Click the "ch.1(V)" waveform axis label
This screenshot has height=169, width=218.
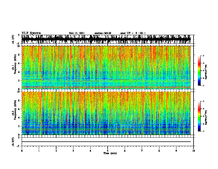13,39
